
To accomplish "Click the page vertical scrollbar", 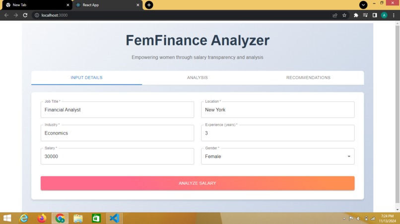I will 397,114.
